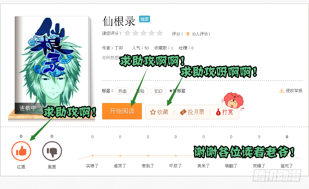Select the 热血 tag
Image resolution: width=309 pixels, height=189 pixels.
tap(123, 91)
